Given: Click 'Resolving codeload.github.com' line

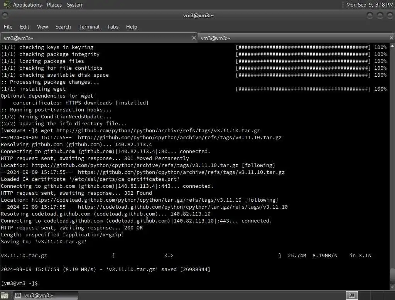Looking at the screenshot, I should coord(106,214).
